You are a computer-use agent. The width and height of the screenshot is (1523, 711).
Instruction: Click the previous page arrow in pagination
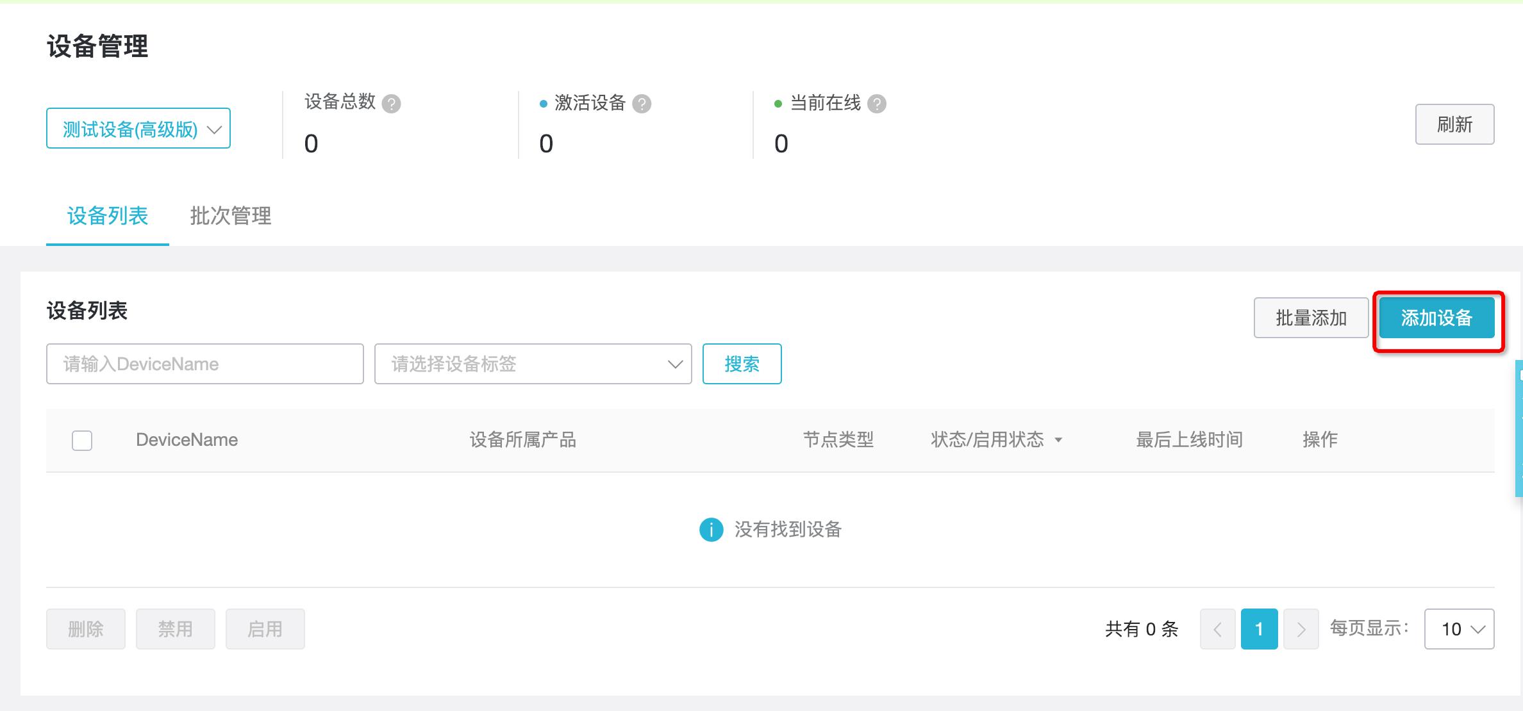click(1218, 629)
